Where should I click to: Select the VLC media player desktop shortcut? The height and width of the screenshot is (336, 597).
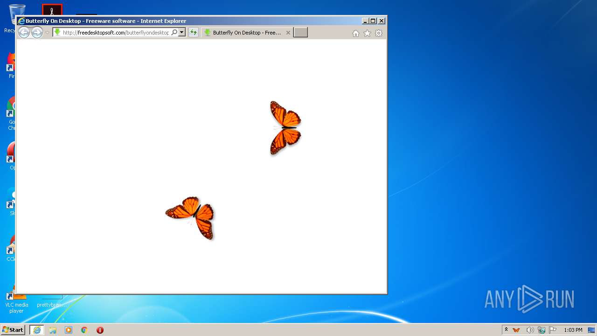(16, 300)
